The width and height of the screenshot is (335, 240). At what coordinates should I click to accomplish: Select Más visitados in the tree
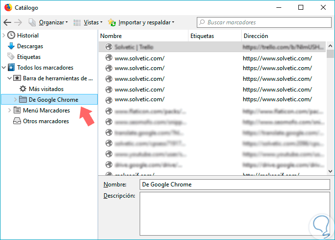46,89
